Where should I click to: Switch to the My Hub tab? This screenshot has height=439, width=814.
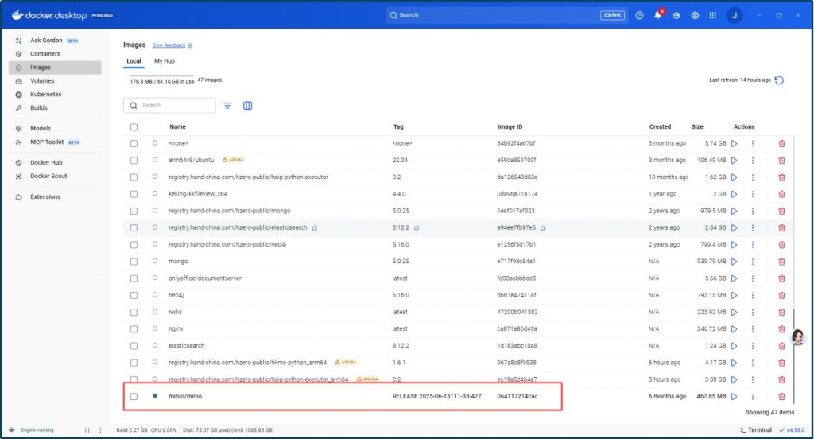coord(165,61)
